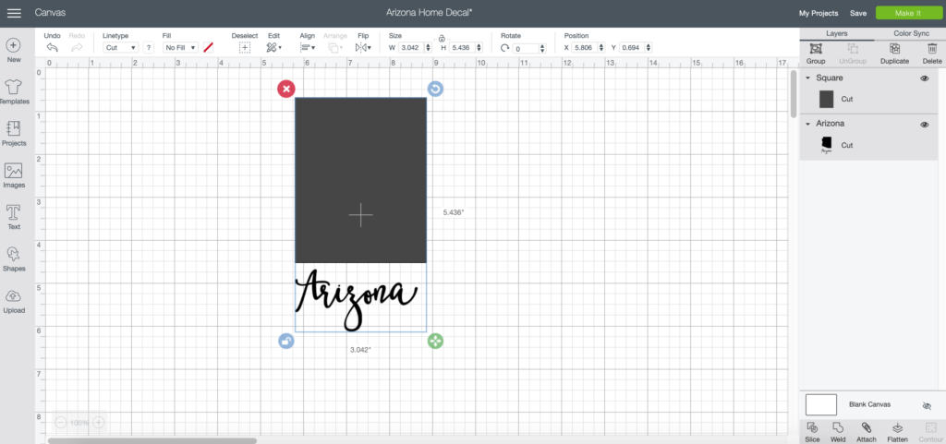Create a New project

[x=14, y=51]
